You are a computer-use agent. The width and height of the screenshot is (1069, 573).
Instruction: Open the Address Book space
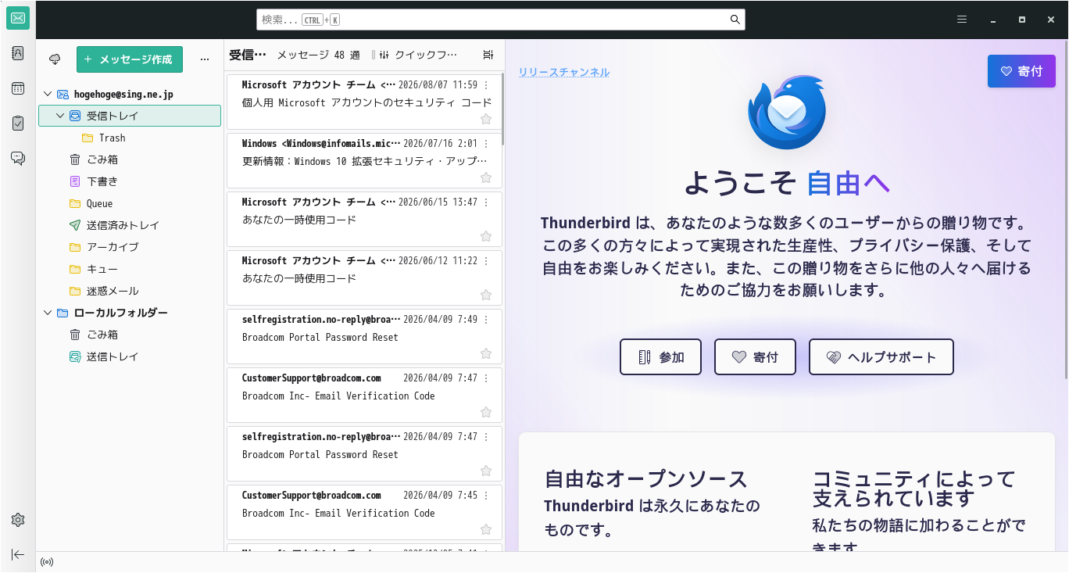coord(18,53)
